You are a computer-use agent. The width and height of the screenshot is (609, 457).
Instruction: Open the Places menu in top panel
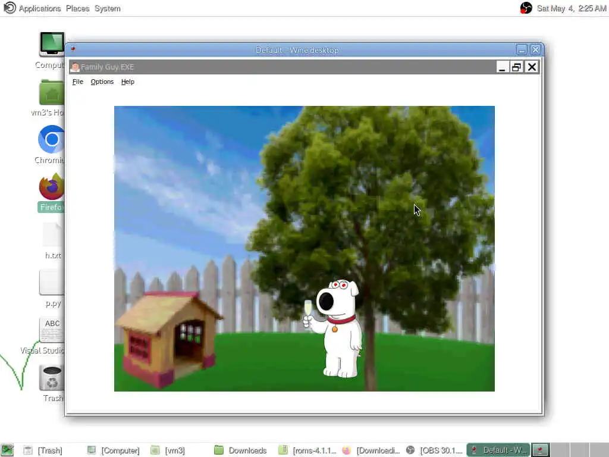78,8
